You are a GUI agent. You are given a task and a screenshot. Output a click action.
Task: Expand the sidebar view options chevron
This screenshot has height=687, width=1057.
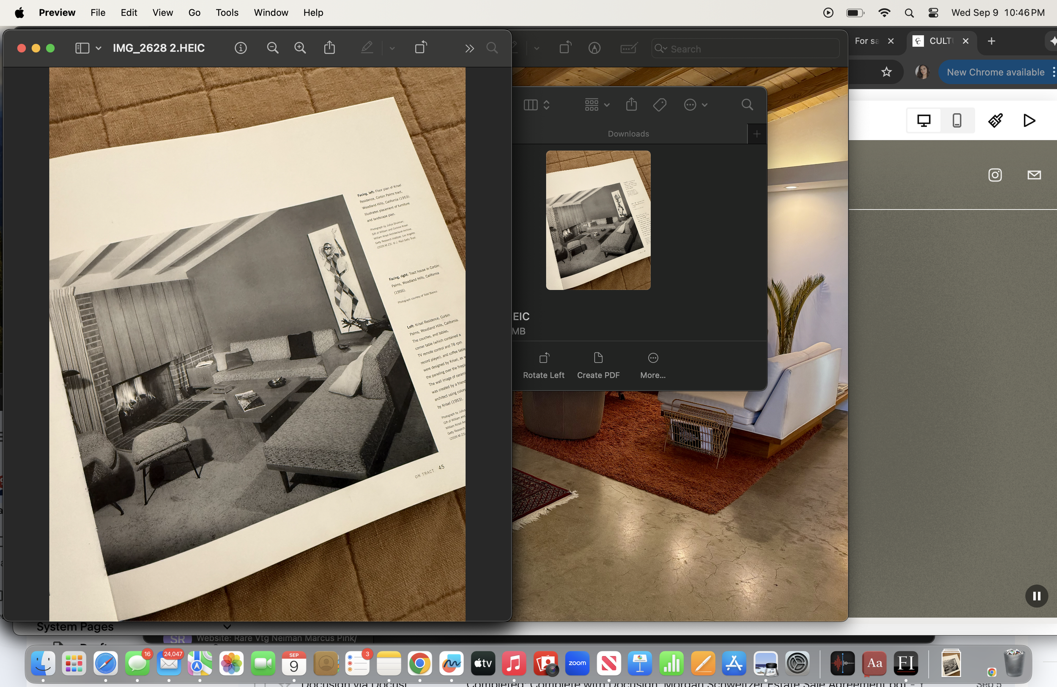click(99, 48)
